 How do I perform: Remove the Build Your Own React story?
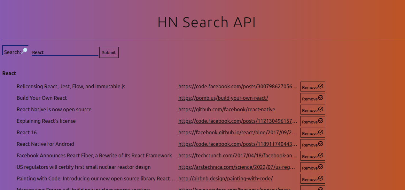click(313, 98)
